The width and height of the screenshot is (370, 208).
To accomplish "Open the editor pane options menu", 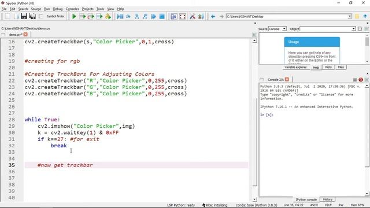I will click(x=254, y=35).
